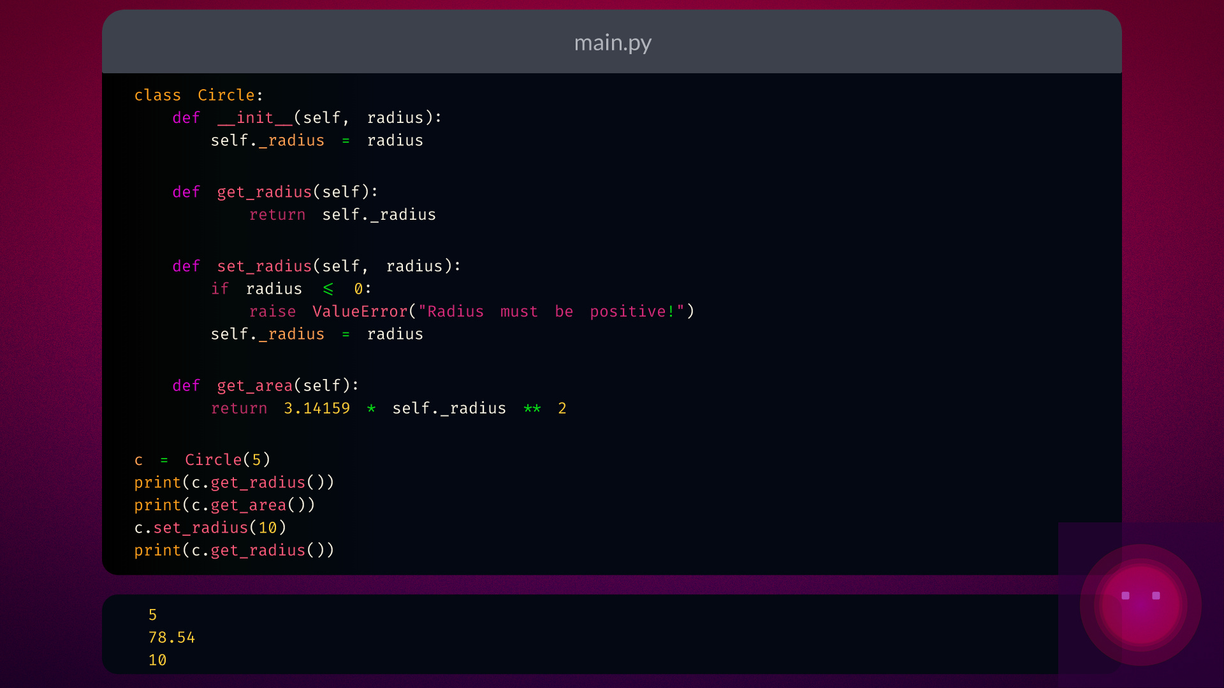Image resolution: width=1224 pixels, height=688 pixels.
Task: Click the set_radius method definition
Action: pos(264,266)
